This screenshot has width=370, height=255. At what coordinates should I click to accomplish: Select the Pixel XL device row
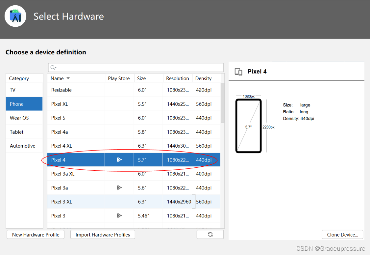tap(134, 104)
